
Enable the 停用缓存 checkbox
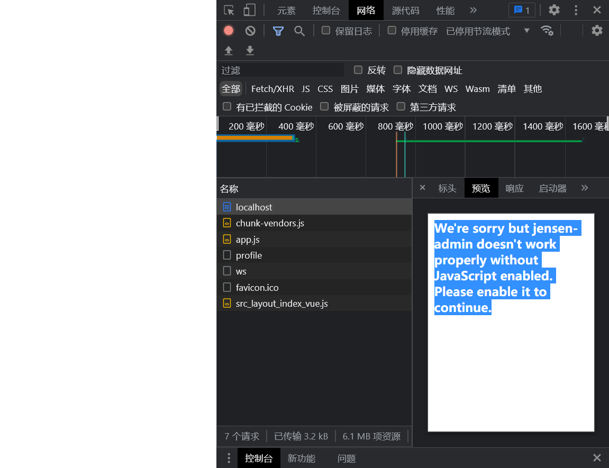[x=391, y=30]
